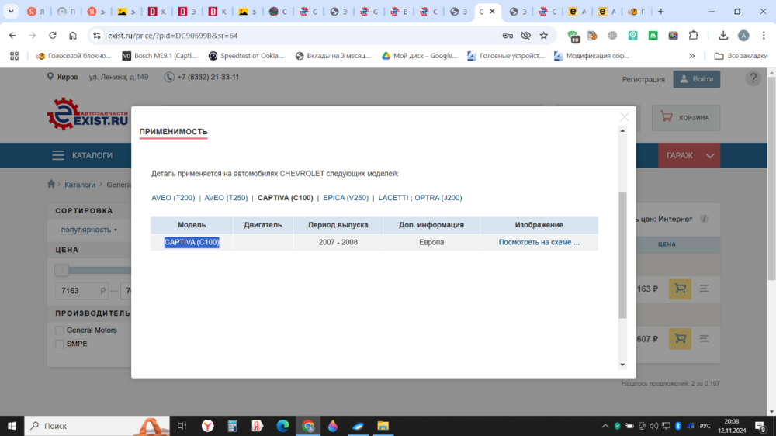Open the популярность sorting dropdown
Screen dimensions: 776x436
[89, 230]
